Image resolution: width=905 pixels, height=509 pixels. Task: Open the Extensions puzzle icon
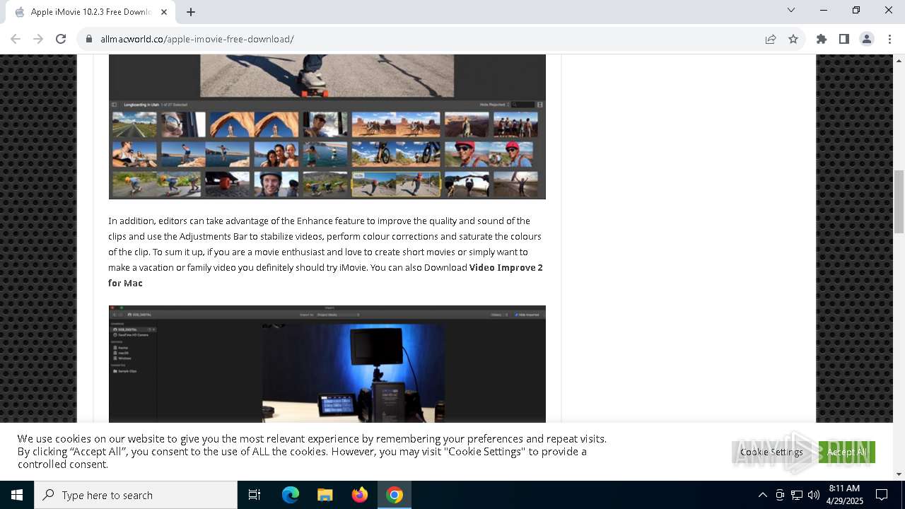(822, 39)
